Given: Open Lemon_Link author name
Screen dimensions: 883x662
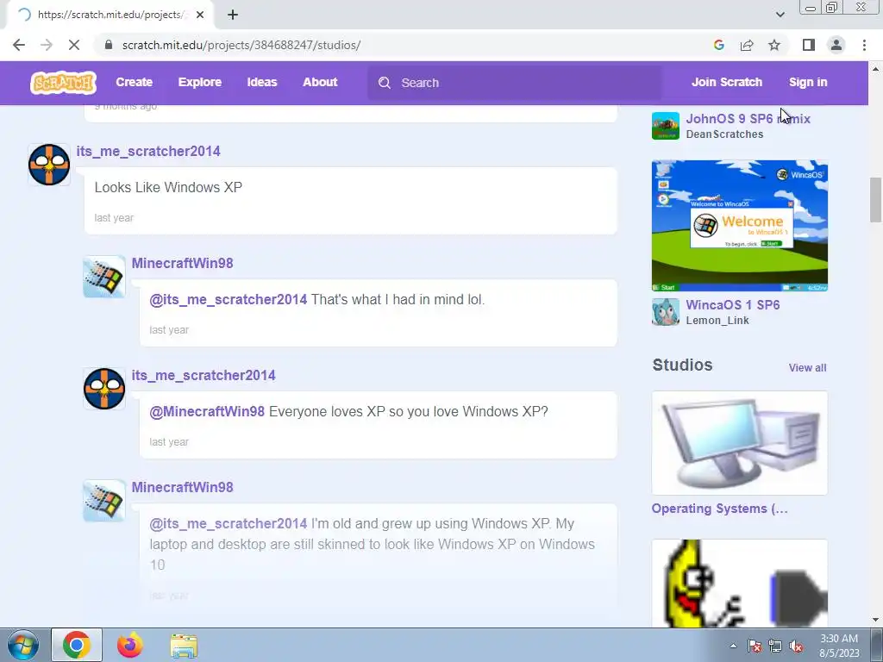Looking at the screenshot, I should point(717,321).
